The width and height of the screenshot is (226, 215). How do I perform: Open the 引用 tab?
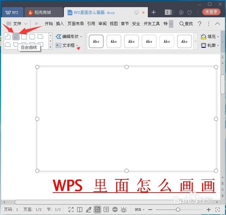click(91, 24)
